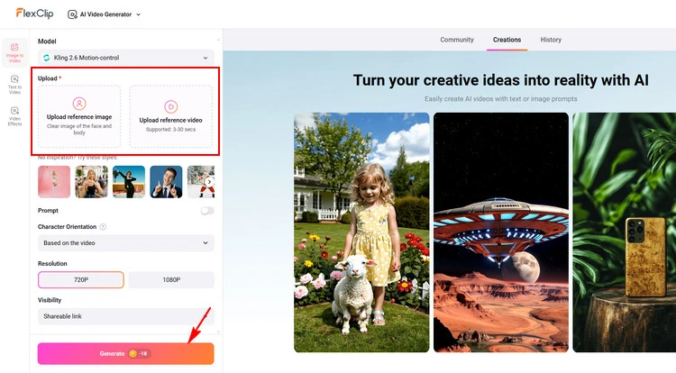Choose the pink flower style thumbnail
Image resolution: width=676 pixels, height=373 pixels.
point(54,182)
